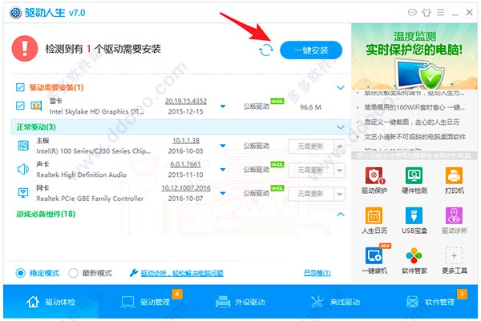Toggle the 驱动需要安装(1) group checkbox
Viewport: 481px width, 321px height.
[20, 87]
